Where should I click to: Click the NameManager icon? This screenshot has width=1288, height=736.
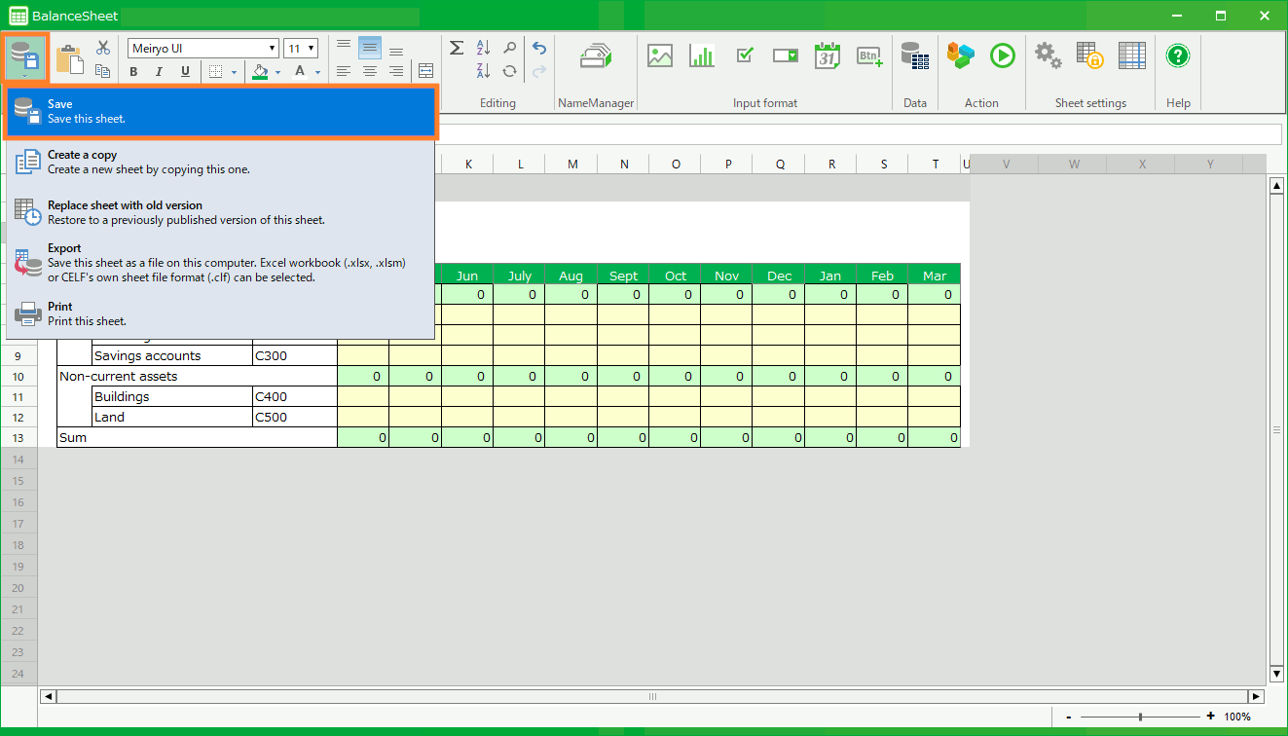click(595, 56)
